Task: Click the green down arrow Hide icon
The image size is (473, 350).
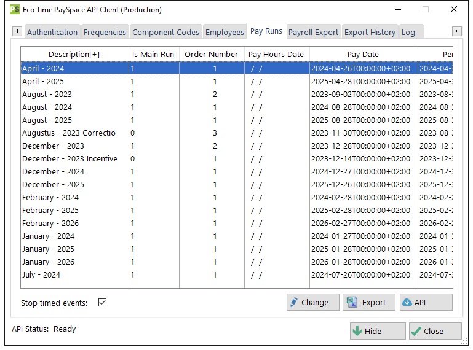Action: click(357, 331)
